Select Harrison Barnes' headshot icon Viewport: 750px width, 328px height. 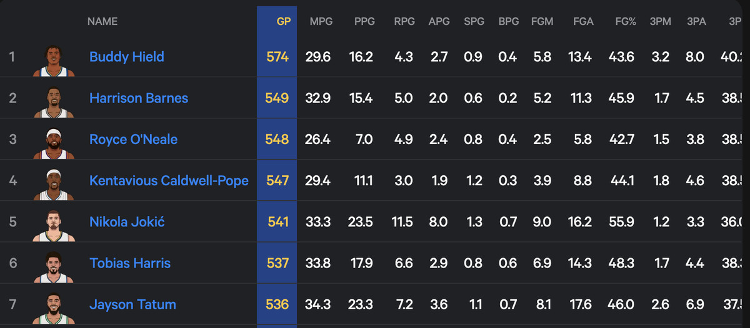tap(54, 101)
